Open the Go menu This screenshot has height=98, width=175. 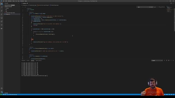(x=16, y=1)
